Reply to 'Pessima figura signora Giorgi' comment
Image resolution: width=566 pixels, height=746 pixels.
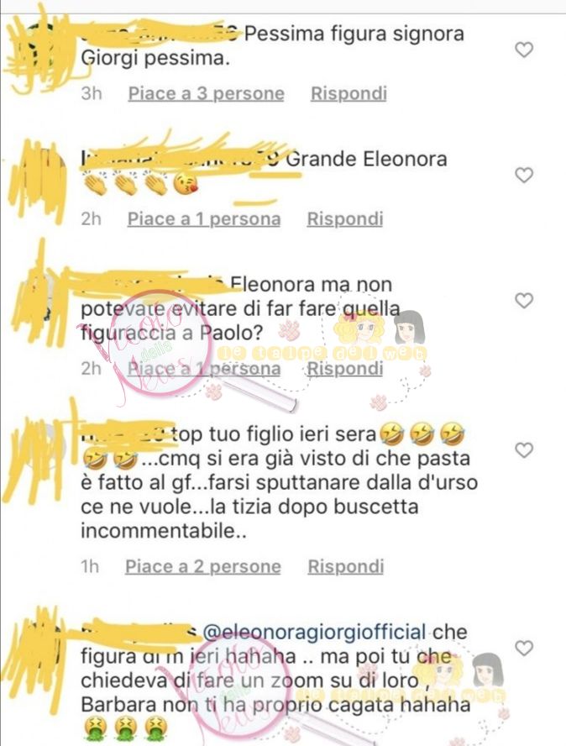click(x=349, y=94)
